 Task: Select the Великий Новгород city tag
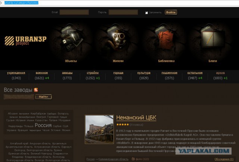pos(41,153)
